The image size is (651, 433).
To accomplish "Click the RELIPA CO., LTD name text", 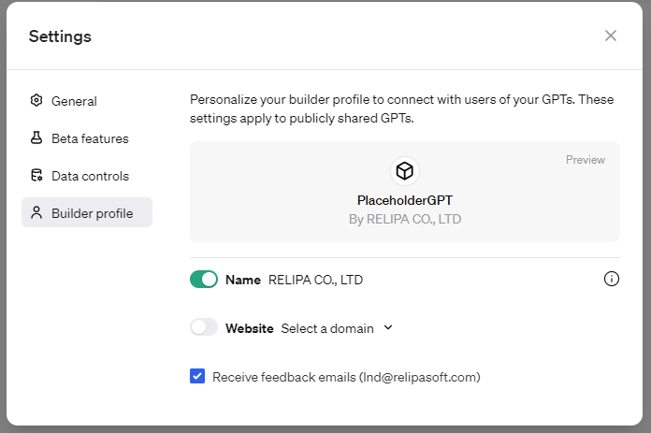I will click(x=315, y=279).
